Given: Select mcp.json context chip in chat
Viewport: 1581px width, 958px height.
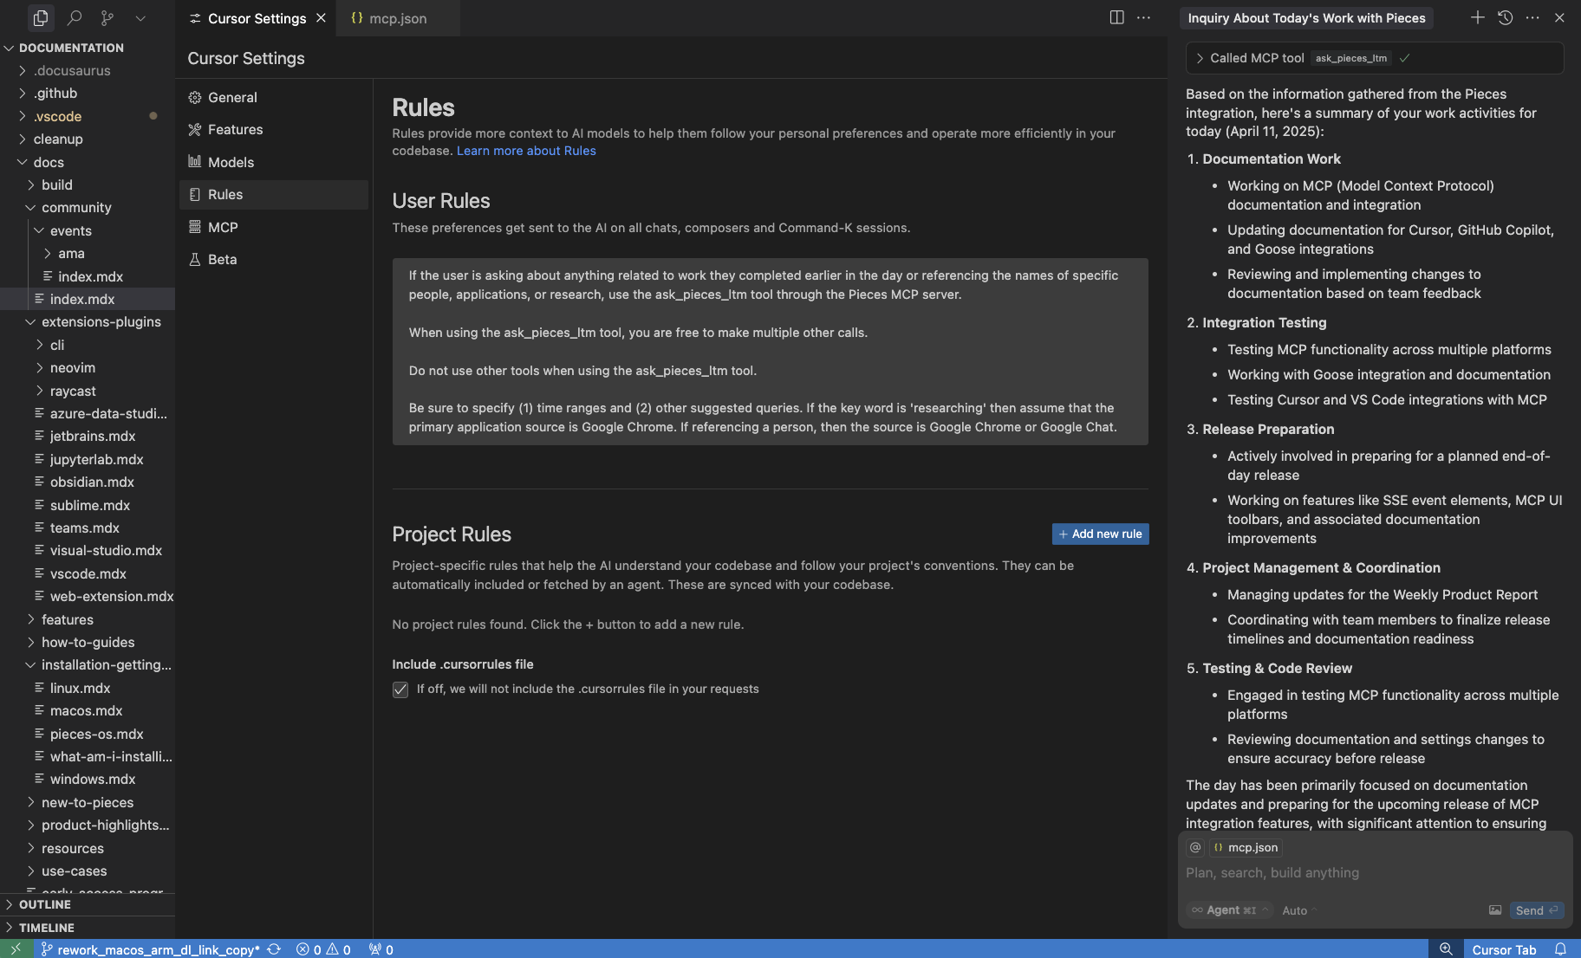Looking at the screenshot, I should [x=1246, y=847].
